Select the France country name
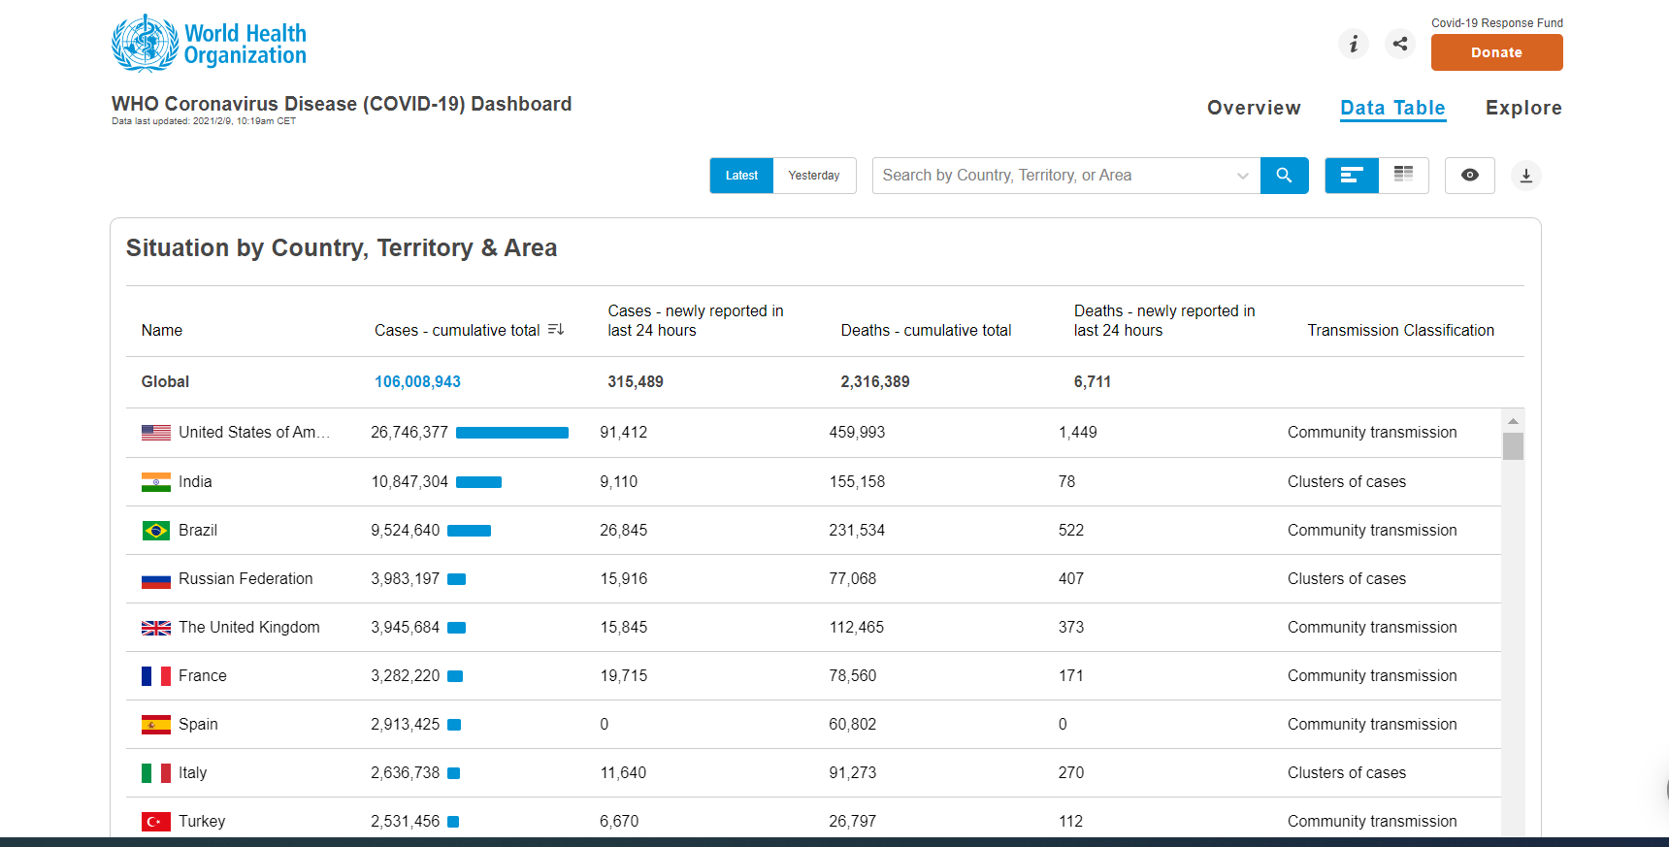This screenshot has width=1669, height=847. 203,676
